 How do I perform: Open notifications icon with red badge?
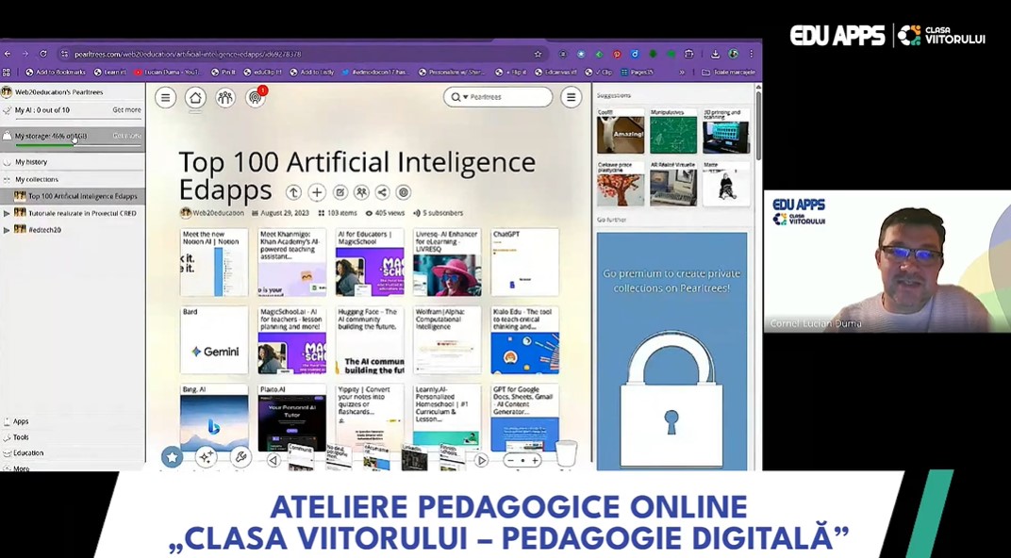click(256, 97)
